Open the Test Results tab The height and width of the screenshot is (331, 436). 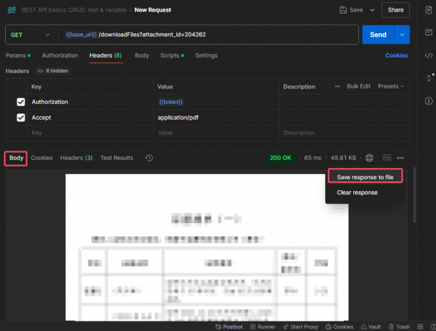click(117, 158)
